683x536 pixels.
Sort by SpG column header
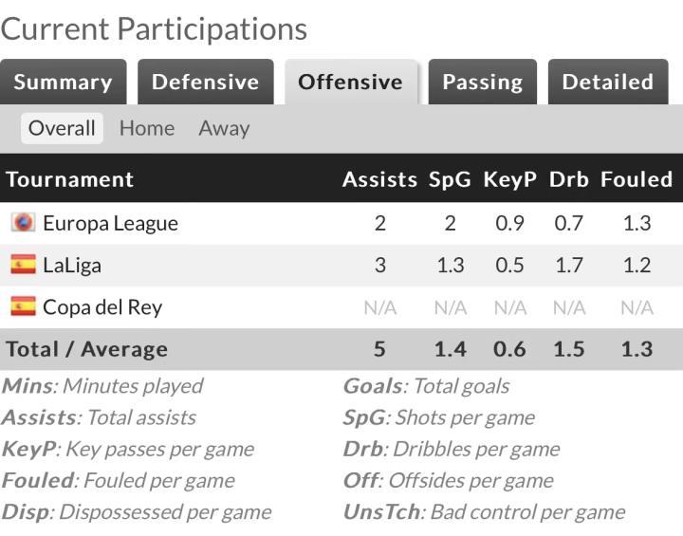point(450,179)
